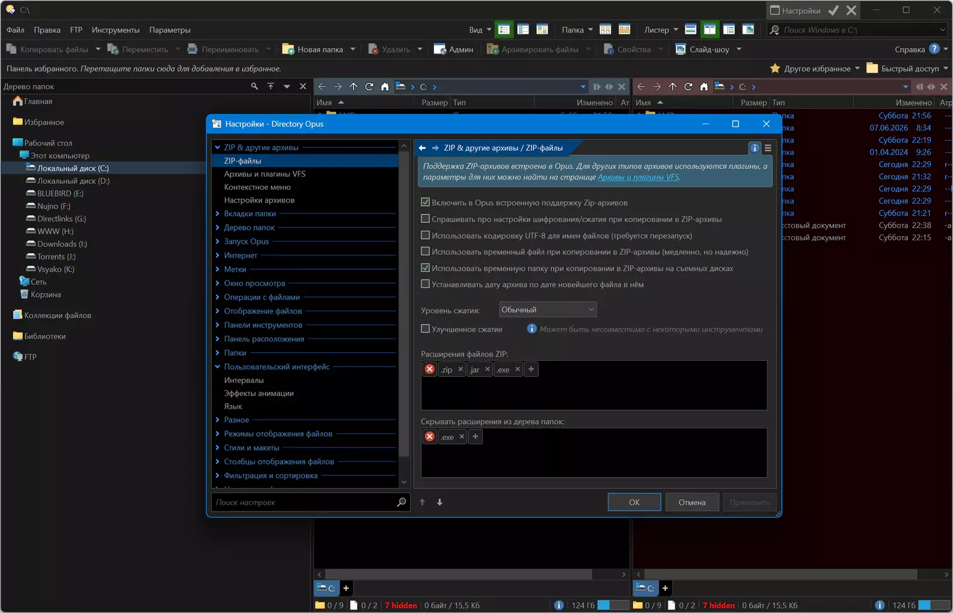This screenshot has height=613, width=953.
Task: Collapse the Пользовательский интерфейс category
Action: [x=218, y=367]
